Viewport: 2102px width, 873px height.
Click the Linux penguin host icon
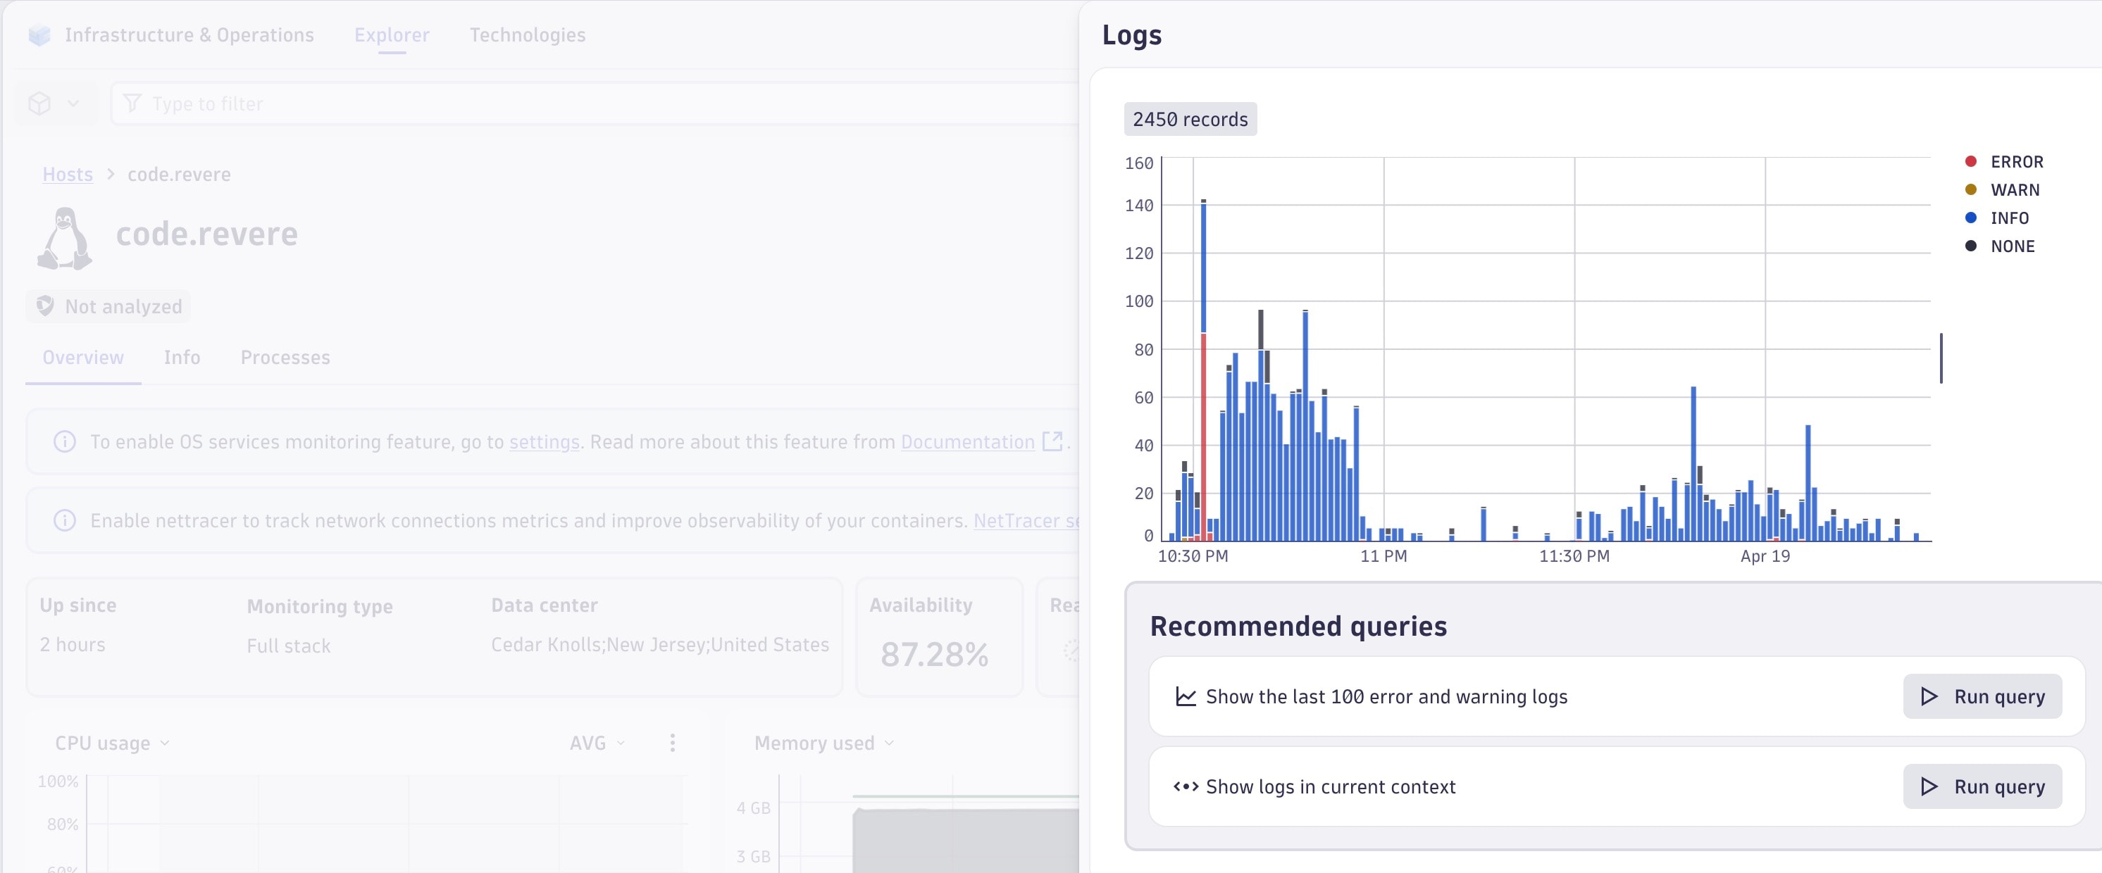pos(65,238)
